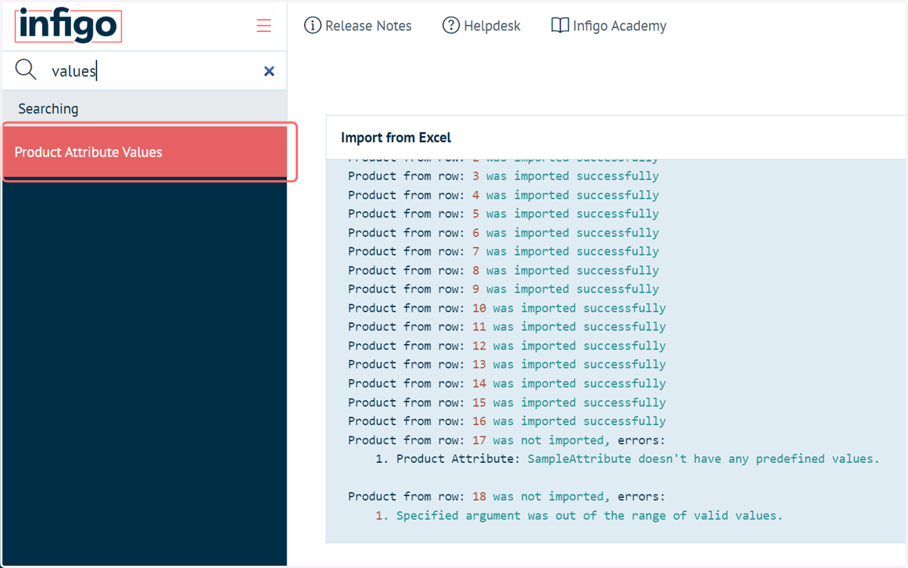Click 'row: 17 was not imported' line
908x568 pixels.
[507, 440]
